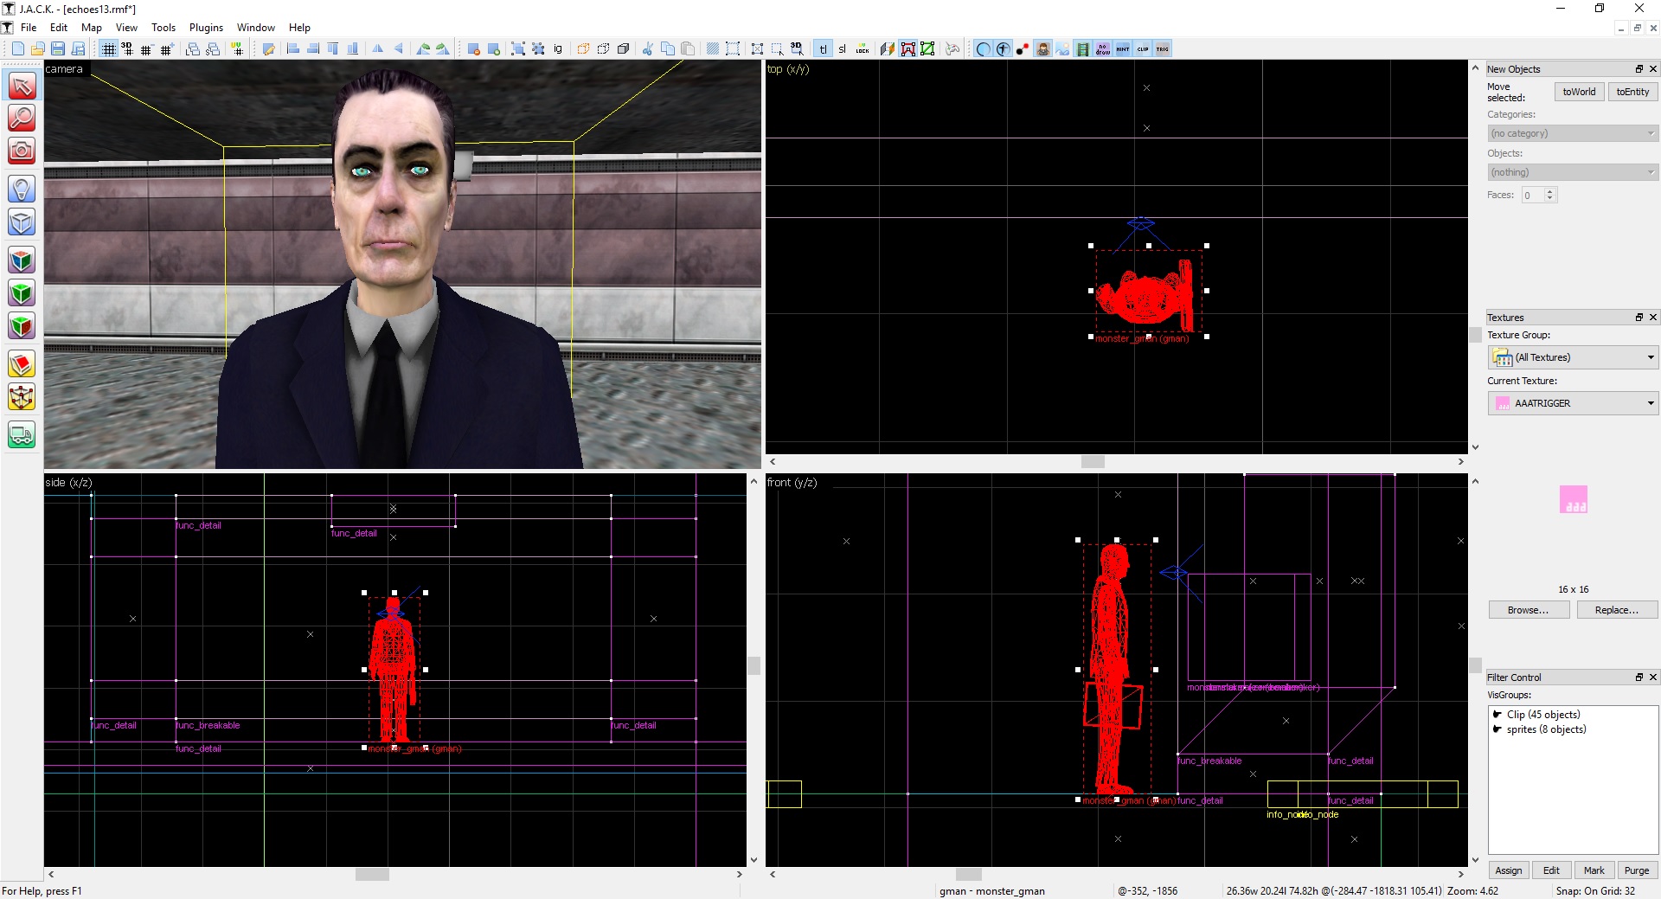1661x899 pixels.
Task: Click the Cut scissors icon
Action: tap(647, 48)
